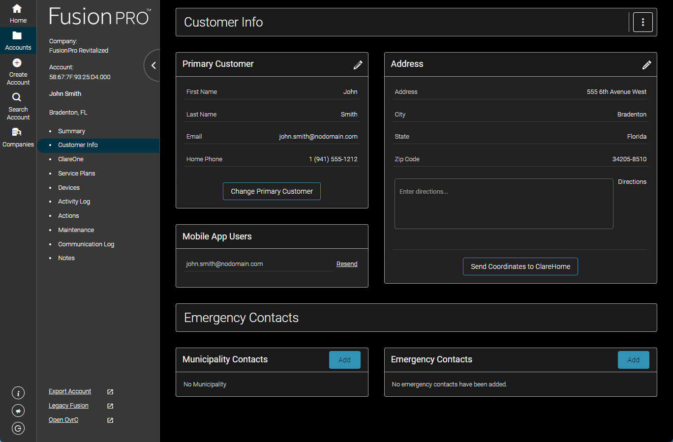Select Notes in the account menu
Image resolution: width=673 pixels, height=442 pixels.
66,258
